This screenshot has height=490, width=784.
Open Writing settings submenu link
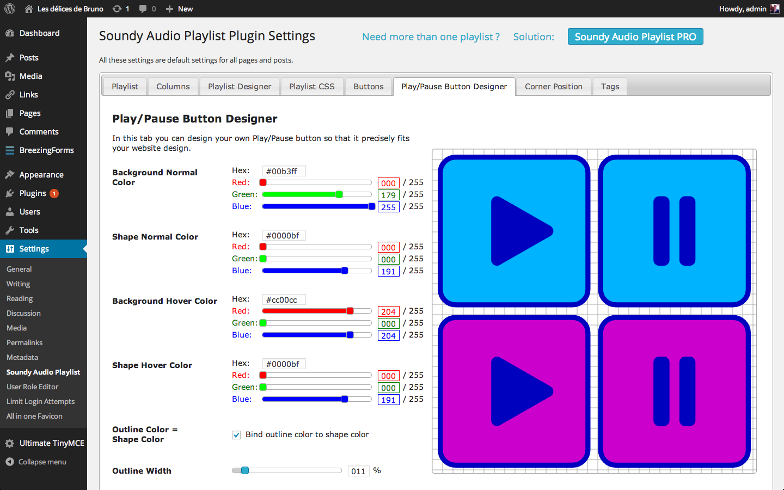click(x=19, y=284)
